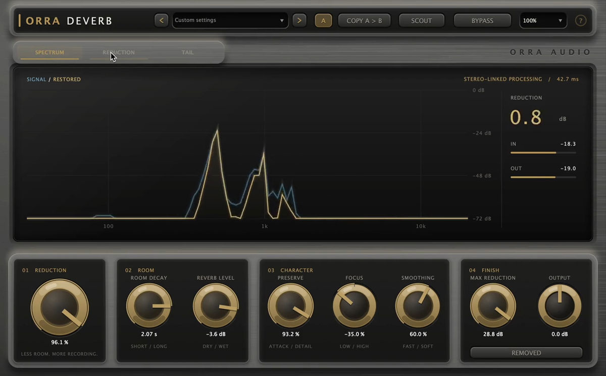606x376 pixels.
Task: Click the 0.0 dB output value
Action: pos(560,334)
